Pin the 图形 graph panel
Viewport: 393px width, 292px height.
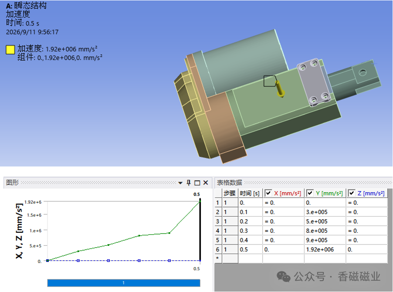(x=189, y=183)
